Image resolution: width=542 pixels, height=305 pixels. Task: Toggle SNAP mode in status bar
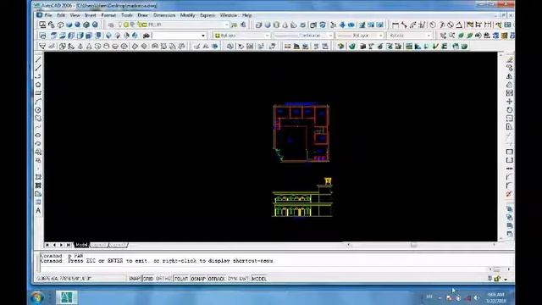pyautogui.click(x=134, y=279)
